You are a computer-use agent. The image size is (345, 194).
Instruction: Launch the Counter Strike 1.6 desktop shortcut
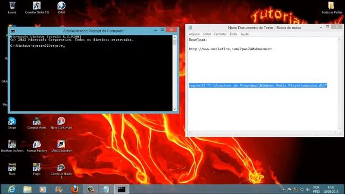pos(37,7)
